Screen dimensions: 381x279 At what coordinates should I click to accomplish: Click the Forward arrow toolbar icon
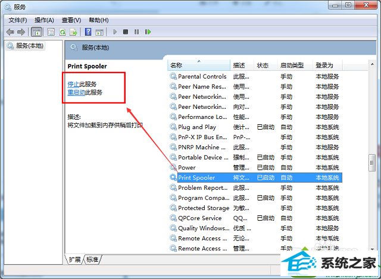[x=21, y=32]
